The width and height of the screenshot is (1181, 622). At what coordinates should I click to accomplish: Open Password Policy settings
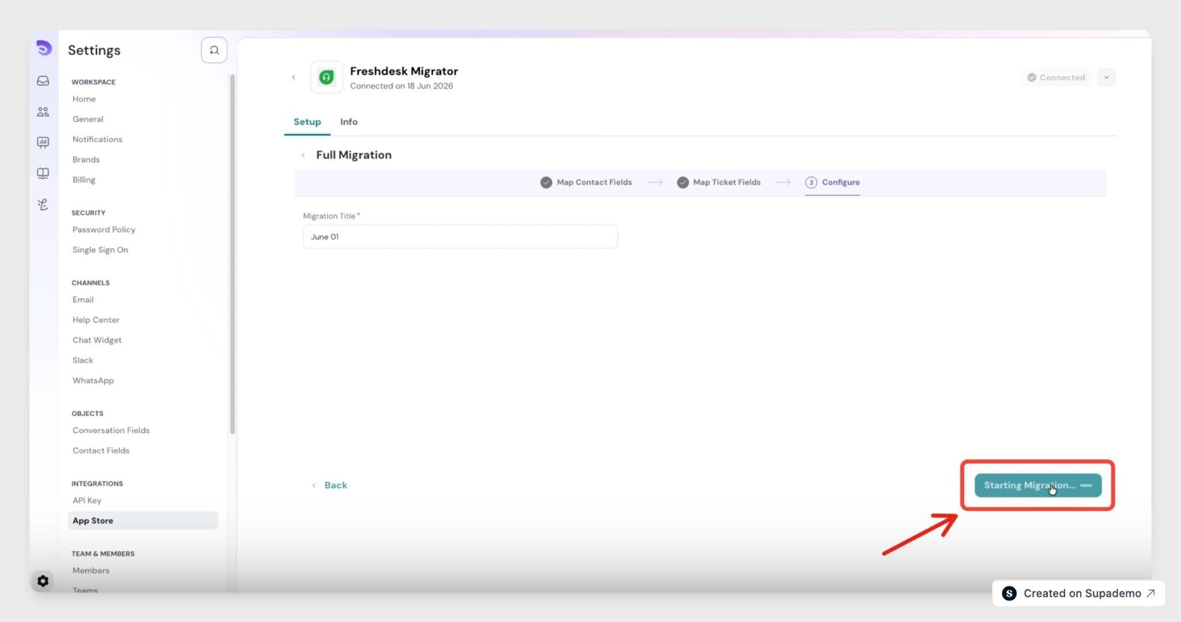pos(104,229)
